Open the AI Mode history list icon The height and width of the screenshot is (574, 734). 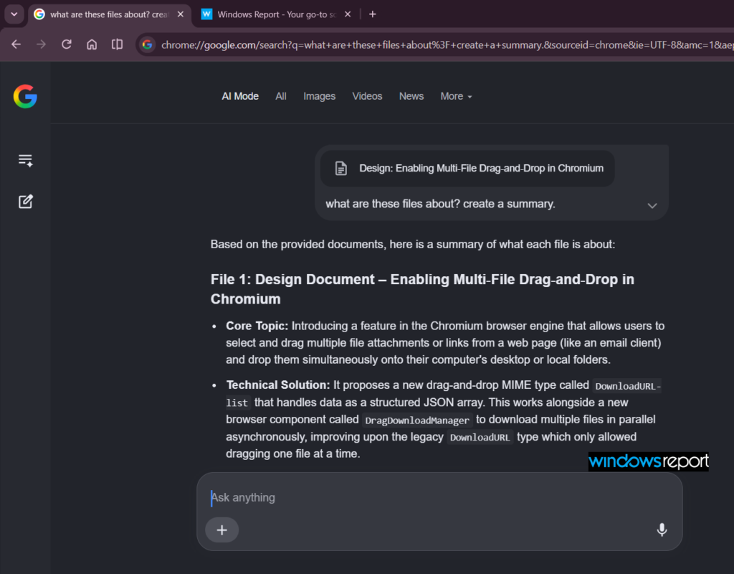25,160
